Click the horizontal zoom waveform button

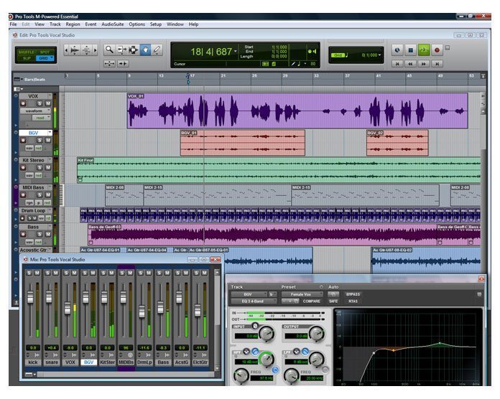[75, 50]
